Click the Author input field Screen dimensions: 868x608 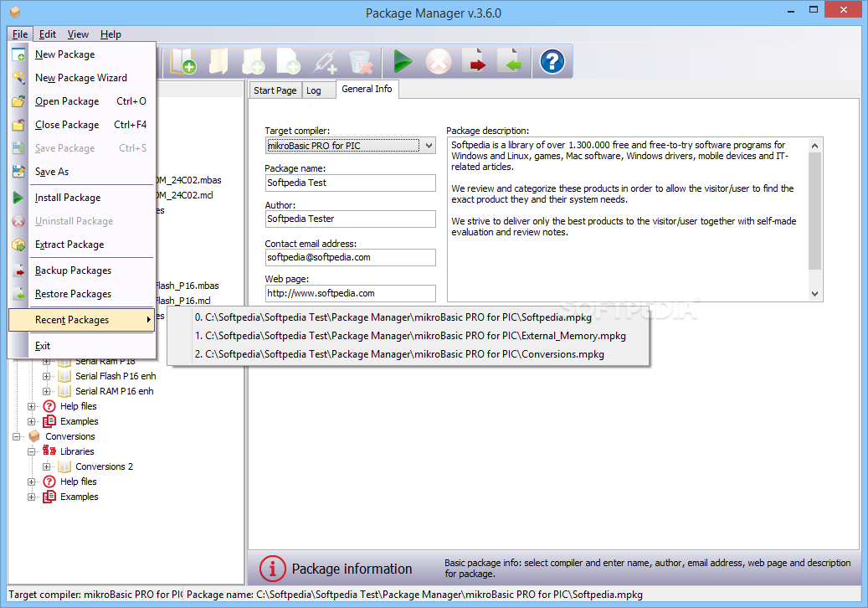pos(351,219)
